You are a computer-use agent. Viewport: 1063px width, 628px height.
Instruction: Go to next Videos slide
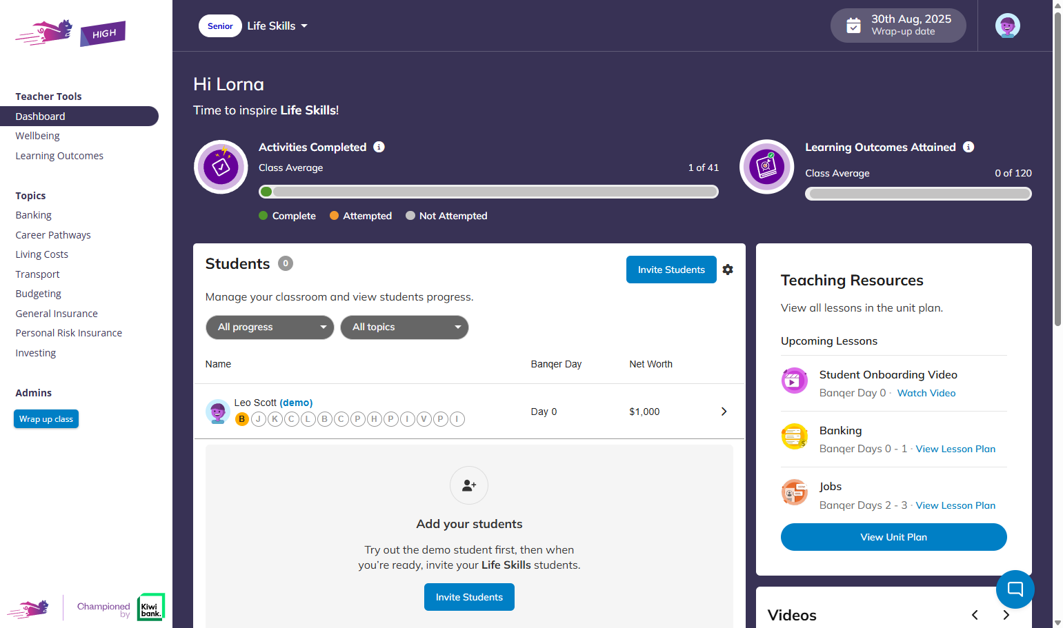tap(1006, 615)
